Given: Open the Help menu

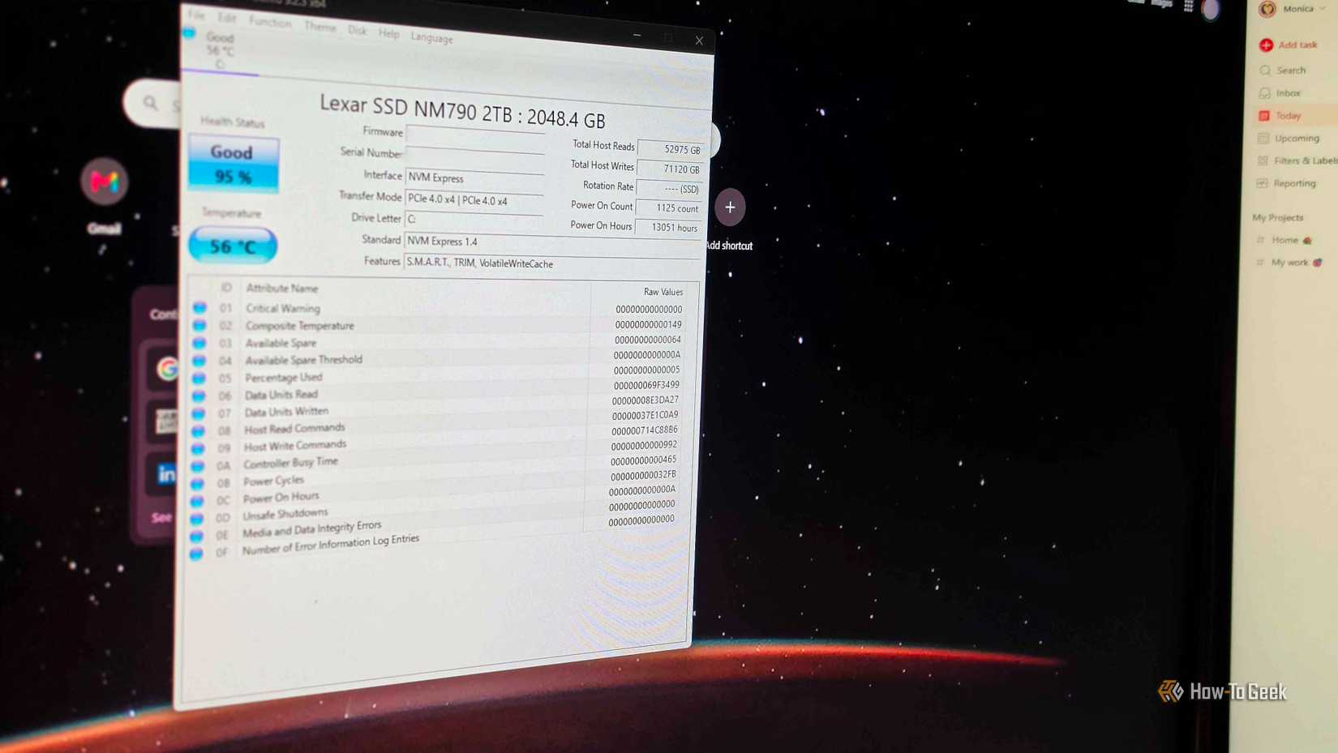Looking at the screenshot, I should click(x=388, y=33).
